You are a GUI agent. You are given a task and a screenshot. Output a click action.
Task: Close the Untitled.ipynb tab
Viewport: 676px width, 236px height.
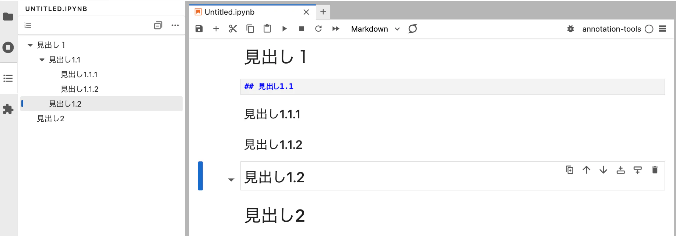(x=306, y=12)
